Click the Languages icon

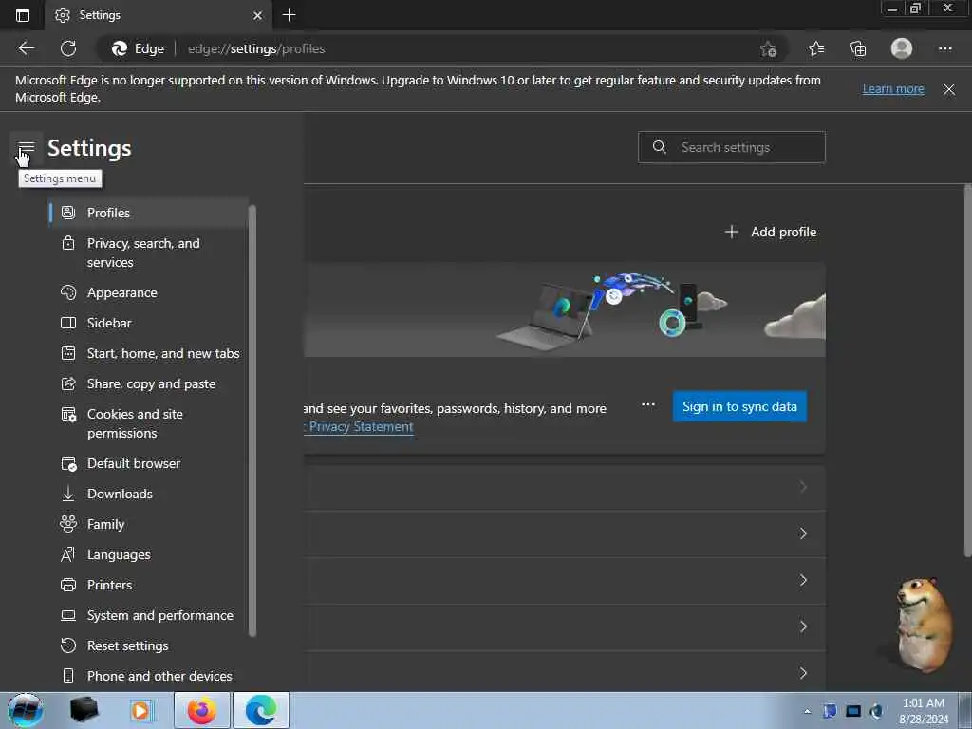pos(68,554)
